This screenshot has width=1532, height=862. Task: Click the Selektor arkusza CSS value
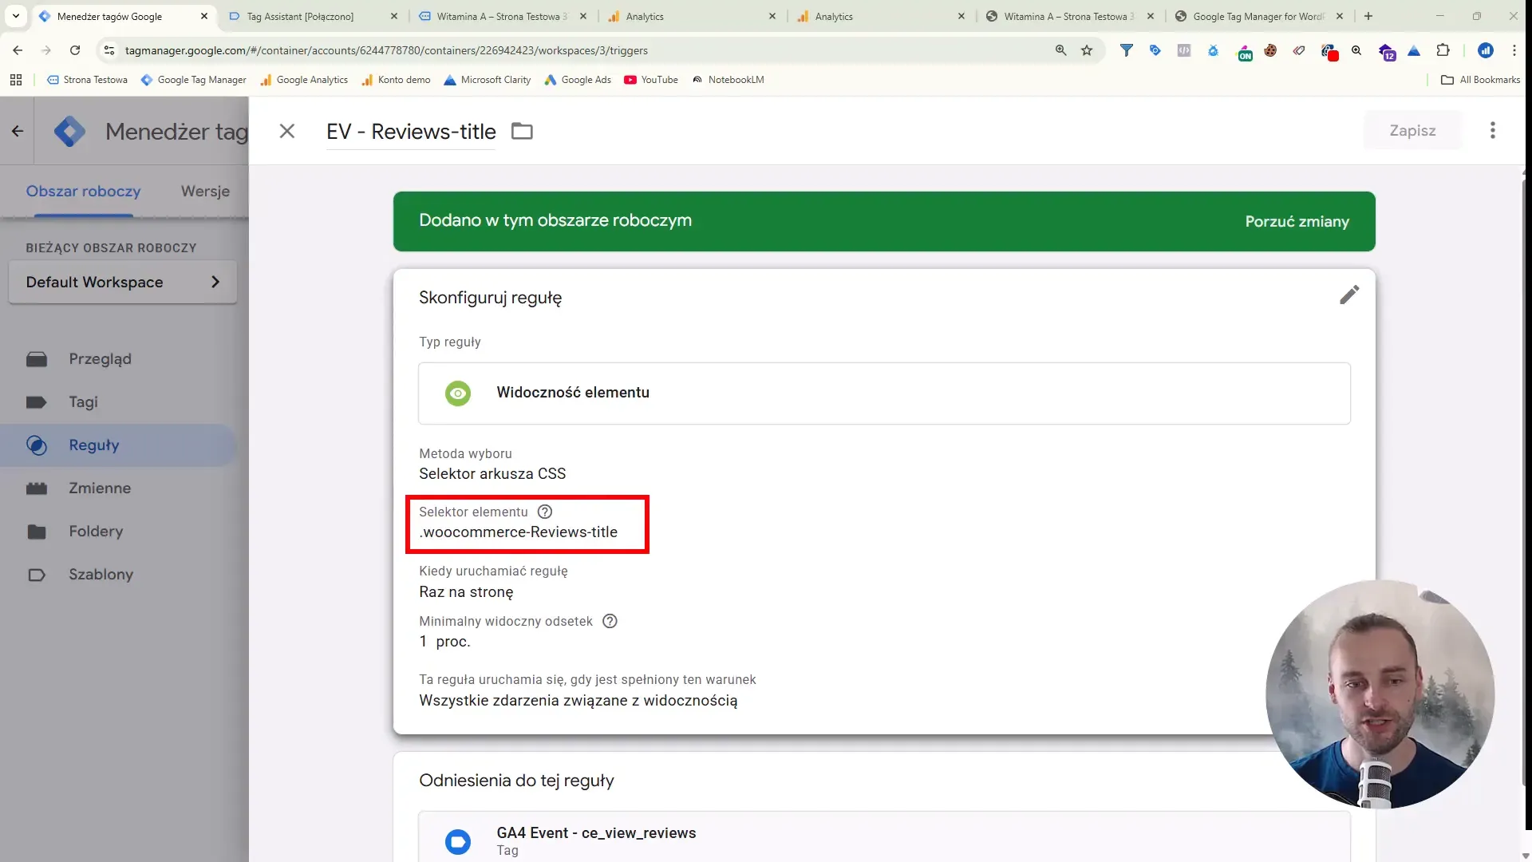click(492, 474)
